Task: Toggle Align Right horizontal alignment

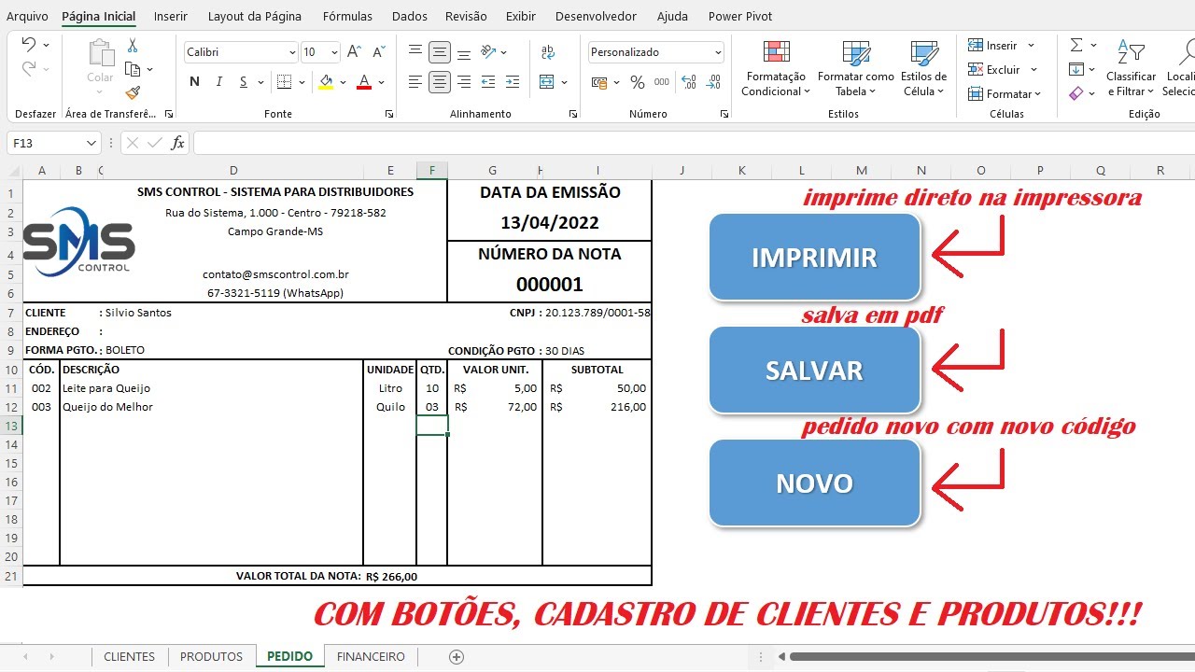Action: tap(464, 82)
